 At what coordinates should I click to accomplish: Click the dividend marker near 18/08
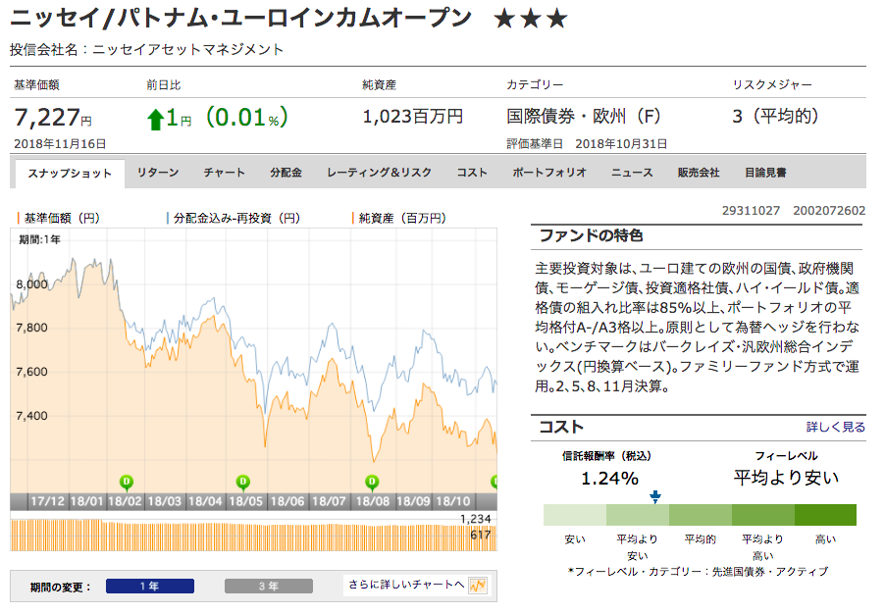372,483
